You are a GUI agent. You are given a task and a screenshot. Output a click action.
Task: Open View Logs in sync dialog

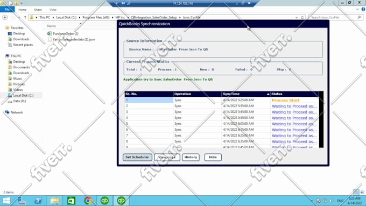(167, 157)
